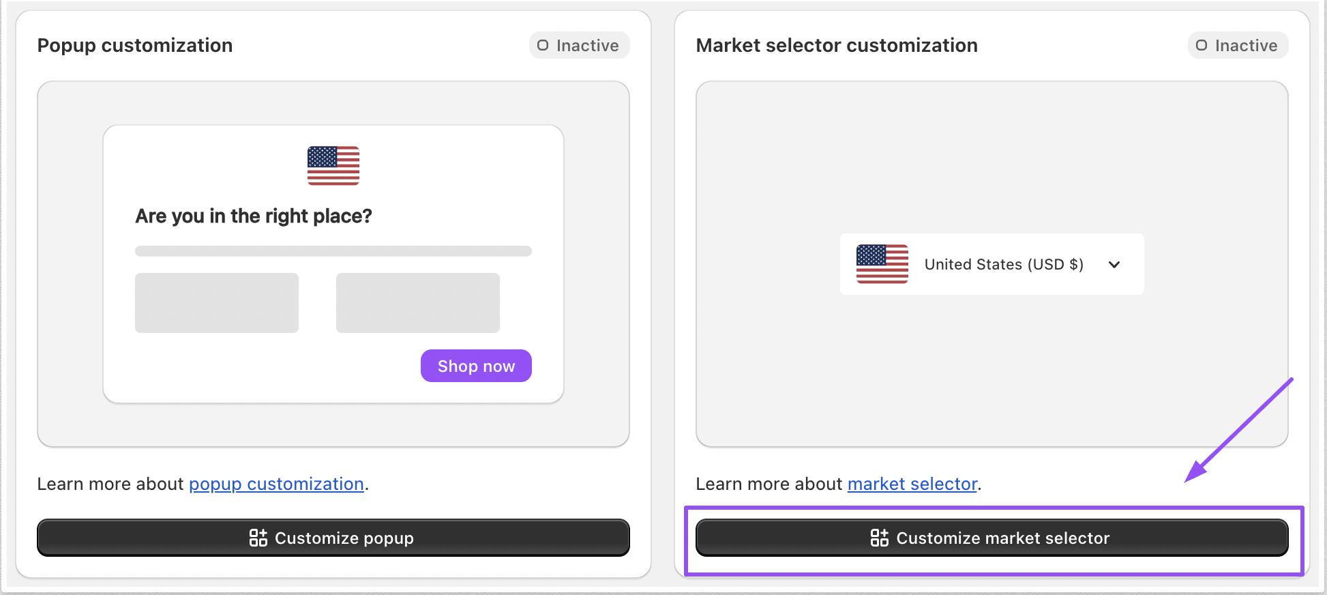Select the right gray placeholder box in popup
The image size is (1327, 595).
[418, 303]
